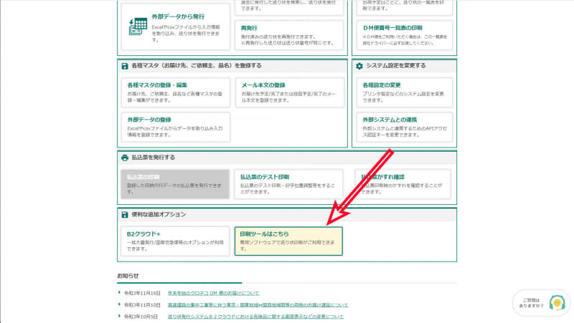
Task: Click the gear icon beside システム設定を変更する
Action: (x=359, y=66)
